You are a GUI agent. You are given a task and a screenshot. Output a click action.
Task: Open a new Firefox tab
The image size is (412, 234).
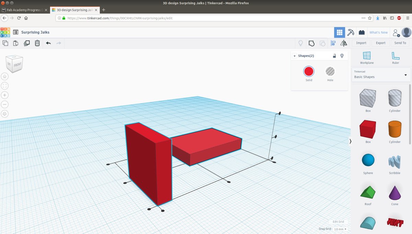click(x=104, y=10)
